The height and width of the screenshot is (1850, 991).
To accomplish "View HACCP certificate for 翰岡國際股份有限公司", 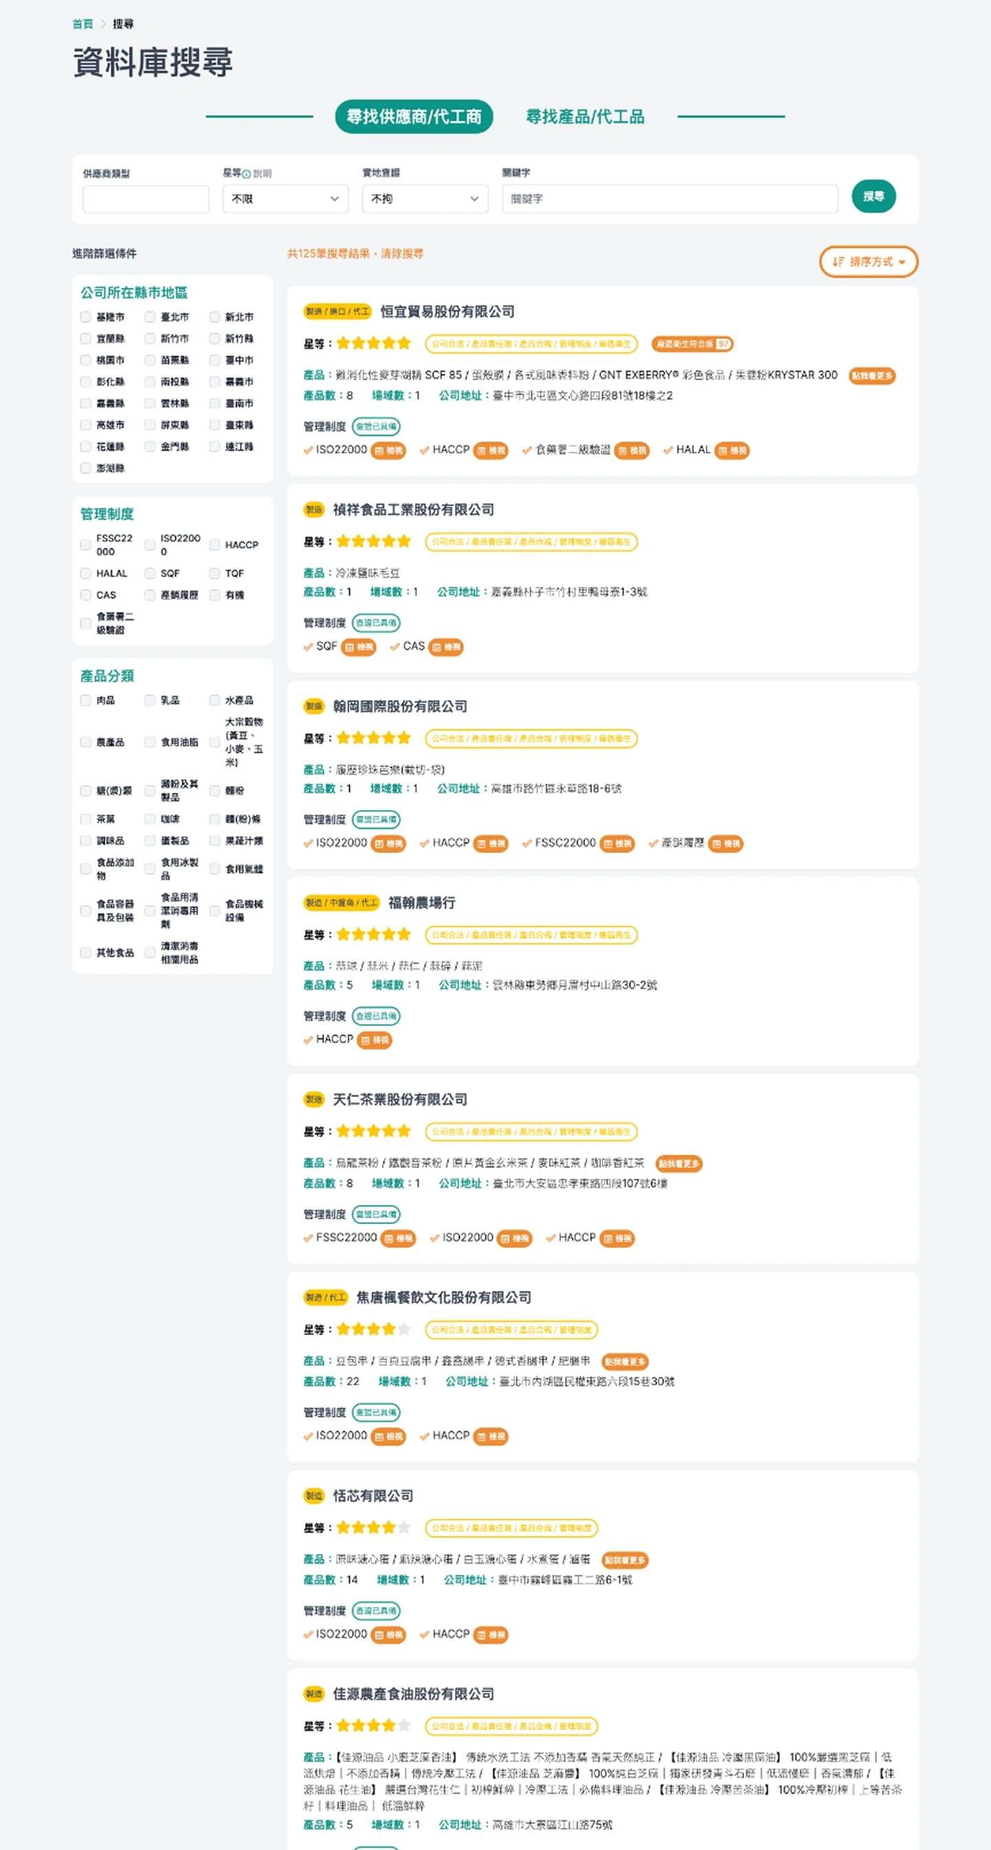I will 491,844.
